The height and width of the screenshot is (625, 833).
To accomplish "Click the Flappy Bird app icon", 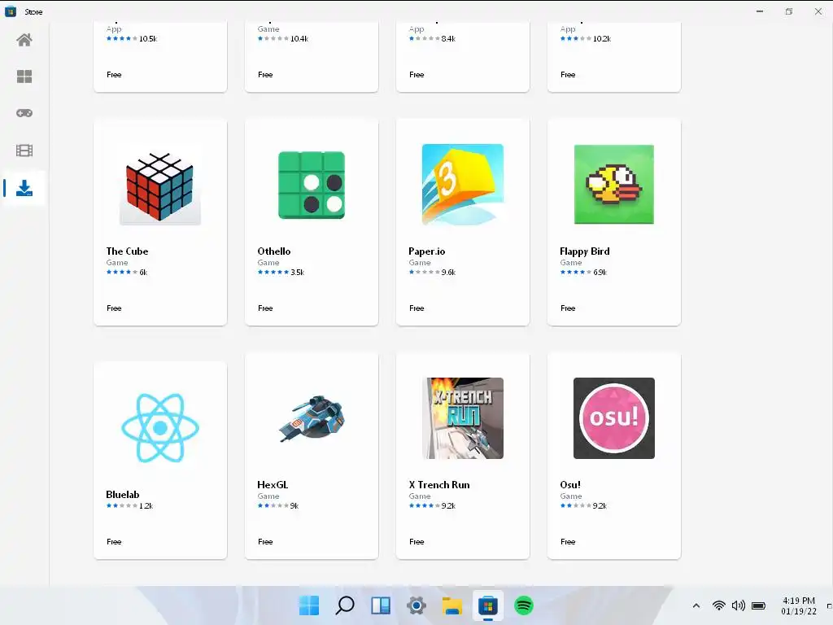I will point(614,185).
